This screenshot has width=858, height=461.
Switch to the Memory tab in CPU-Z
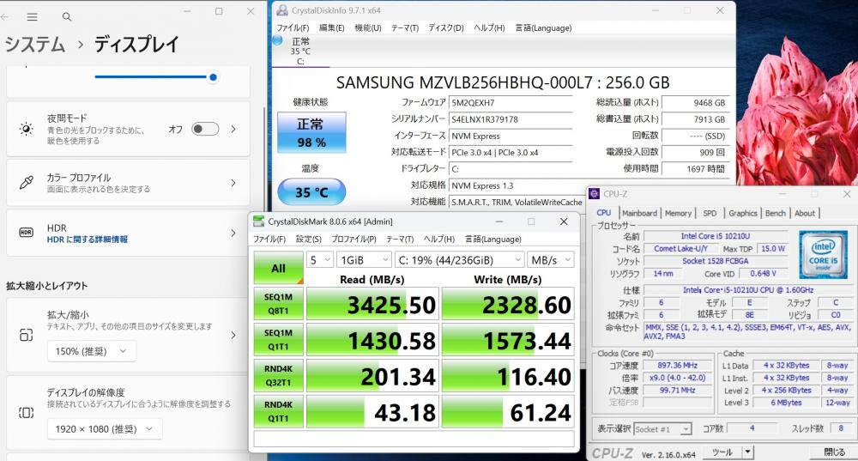coord(678,213)
